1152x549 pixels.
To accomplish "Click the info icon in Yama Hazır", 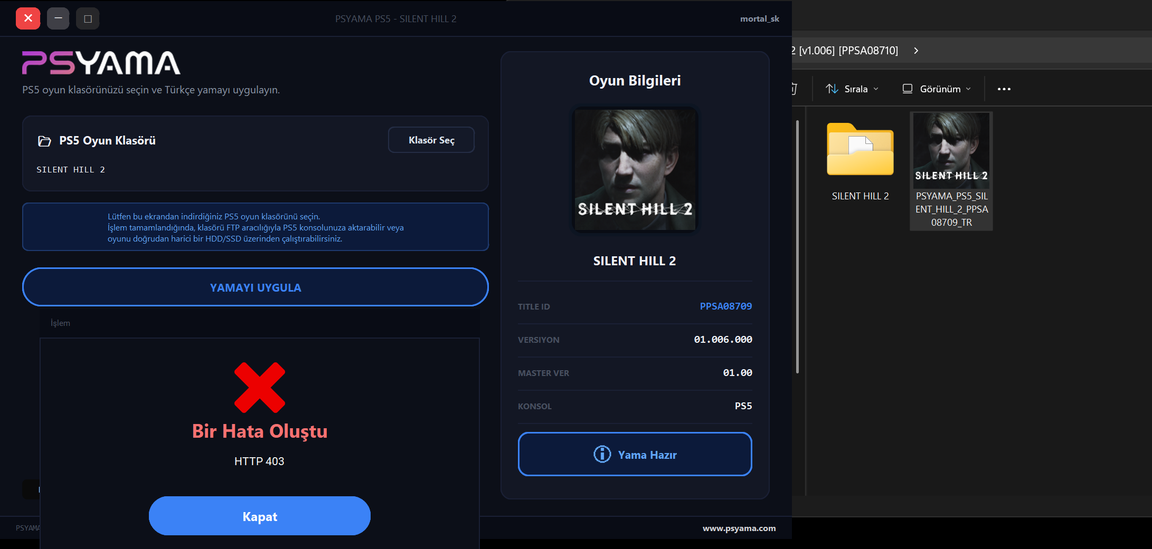I will click(x=602, y=454).
